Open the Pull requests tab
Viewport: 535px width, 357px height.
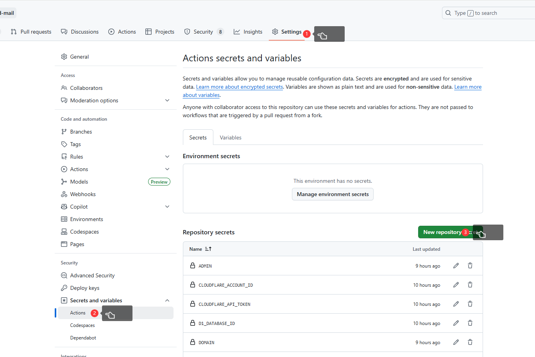coord(31,32)
